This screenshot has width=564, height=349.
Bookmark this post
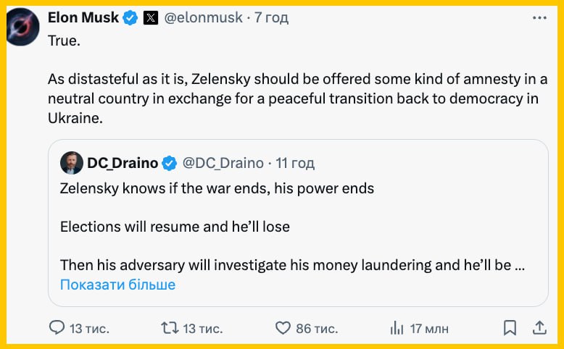click(x=510, y=328)
